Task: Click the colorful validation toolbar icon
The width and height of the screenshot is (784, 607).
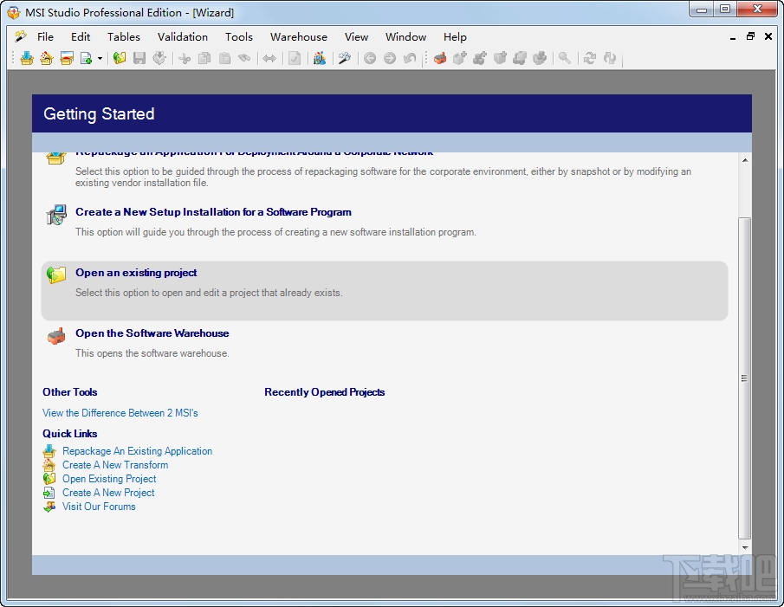Action: (320, 59)
